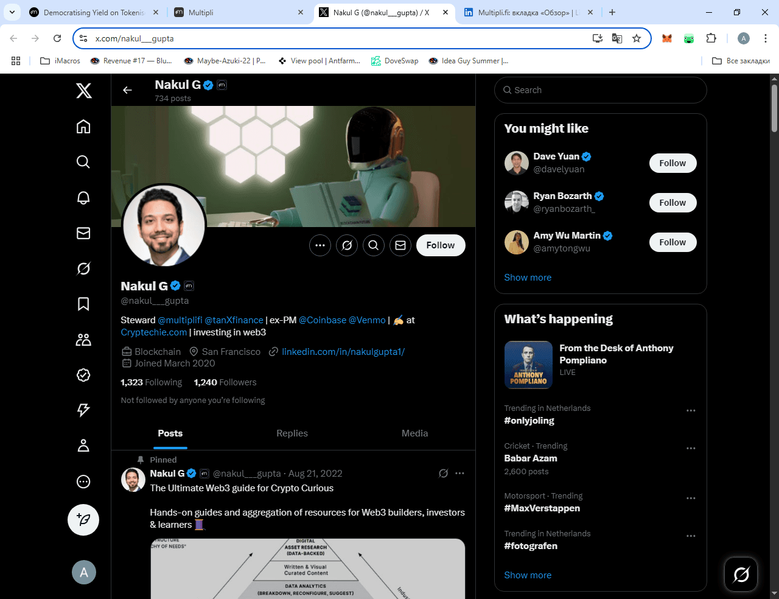Open Bookmarks in the sidebar
This screenshot has height=599, width=779.
(x=83, y=304)
